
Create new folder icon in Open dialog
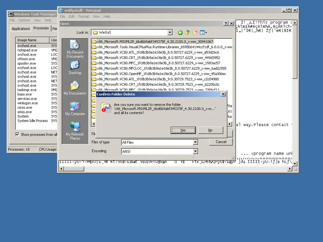click(x=195, y=32)
